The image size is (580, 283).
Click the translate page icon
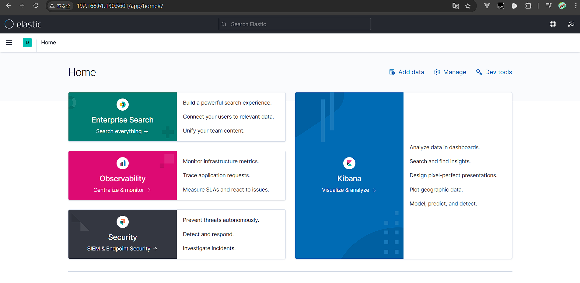tap(456, 6)
